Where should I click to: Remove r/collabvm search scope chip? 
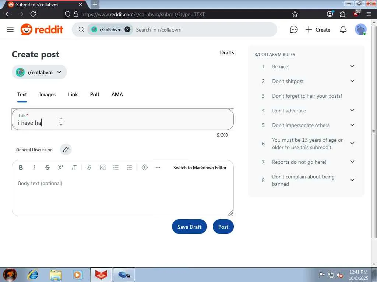(x=127, y=29)
